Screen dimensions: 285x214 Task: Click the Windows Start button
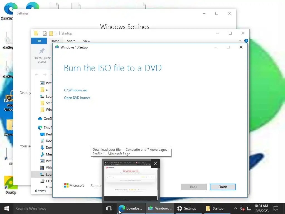click(x=7, y=208)
